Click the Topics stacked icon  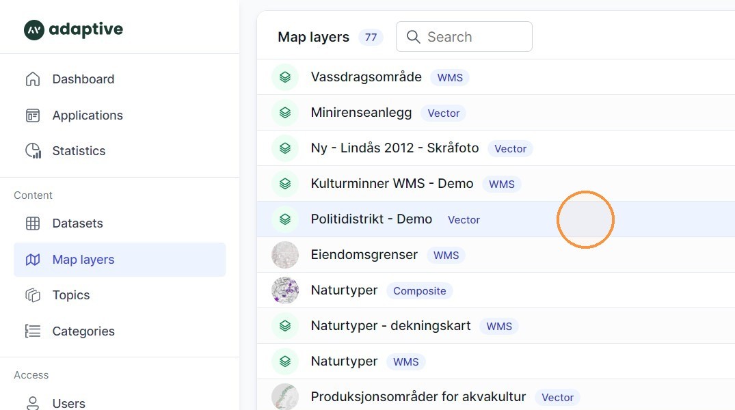[33, 295]
